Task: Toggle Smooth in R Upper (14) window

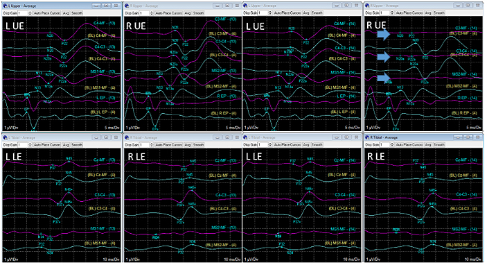Action: pos(439,13)
